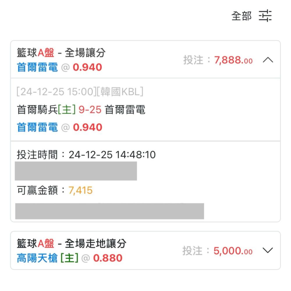
Task: Tap the 投注 7,888.00 stake amount
Action: click(x=218, y=60)
